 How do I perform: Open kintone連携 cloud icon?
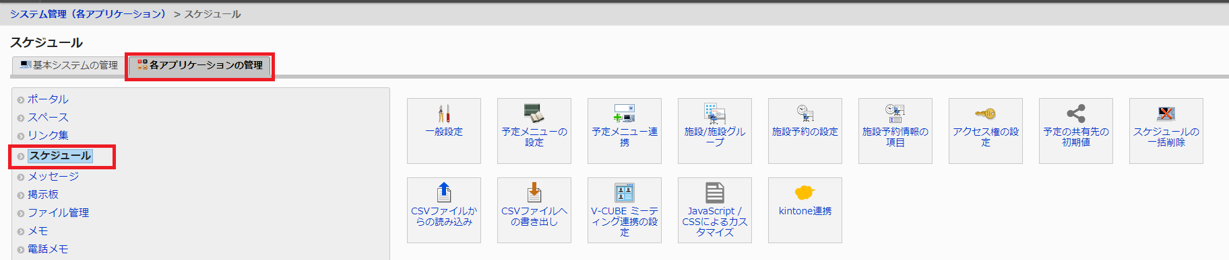point(805,193)
